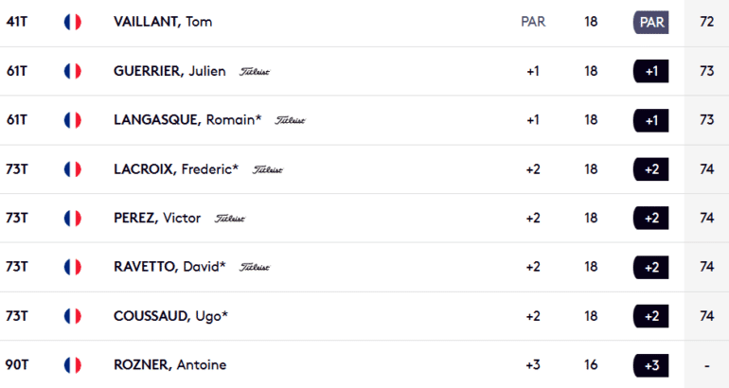729x388 pixels.
Task: Open player page for LANGASQUE, Romain
Action: coord(187,120)
